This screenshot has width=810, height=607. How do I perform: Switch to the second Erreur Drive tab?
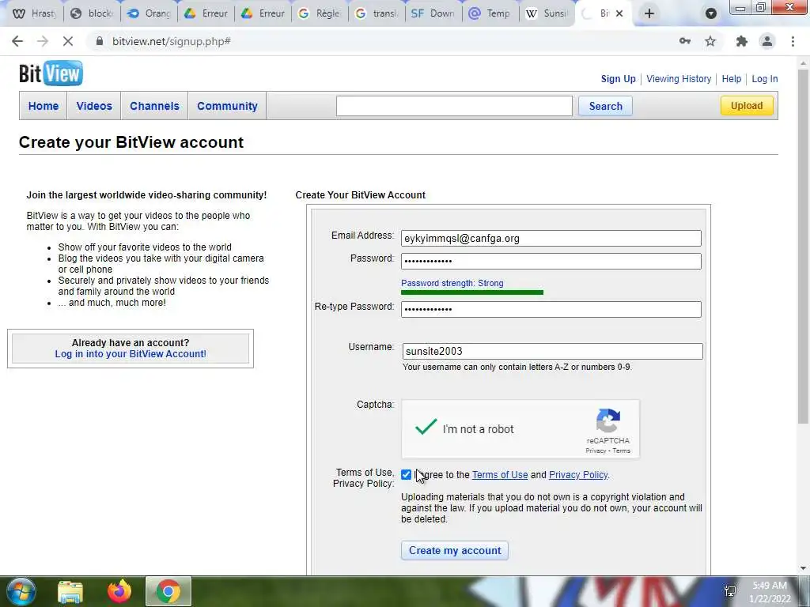coord(263,13)
